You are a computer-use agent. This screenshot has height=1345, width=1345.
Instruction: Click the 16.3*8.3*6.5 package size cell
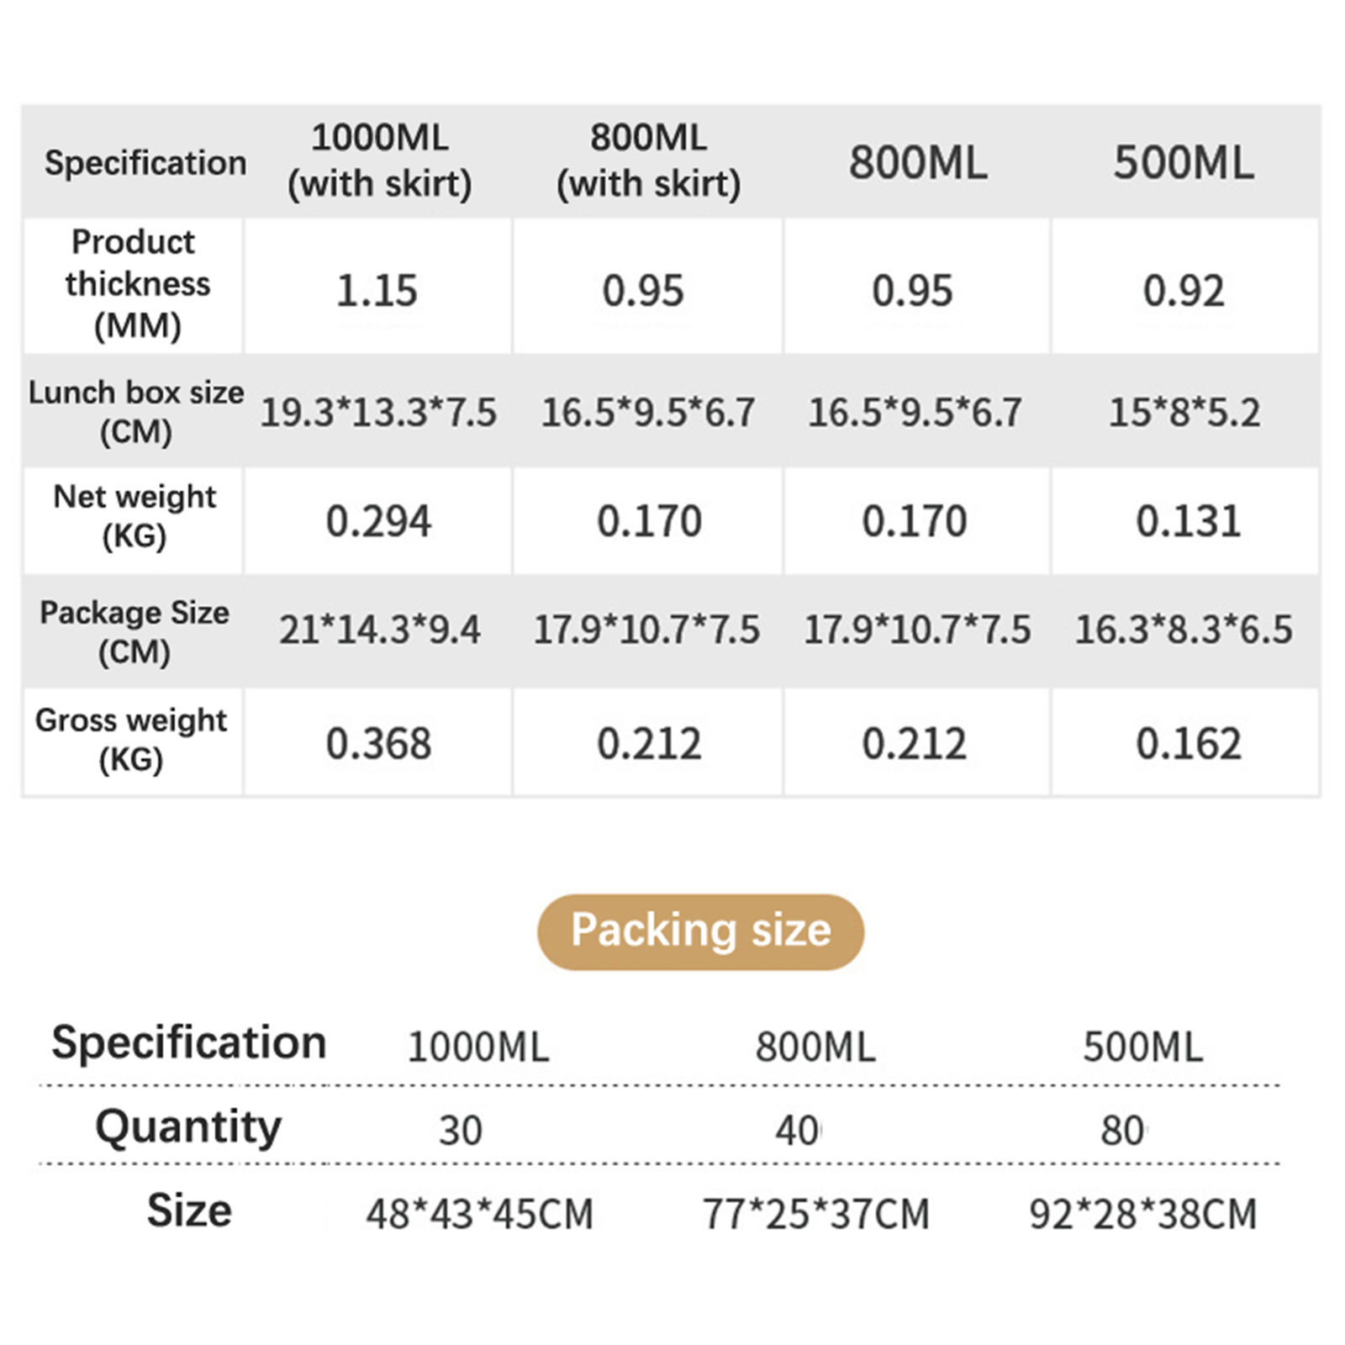(1184, 630)
